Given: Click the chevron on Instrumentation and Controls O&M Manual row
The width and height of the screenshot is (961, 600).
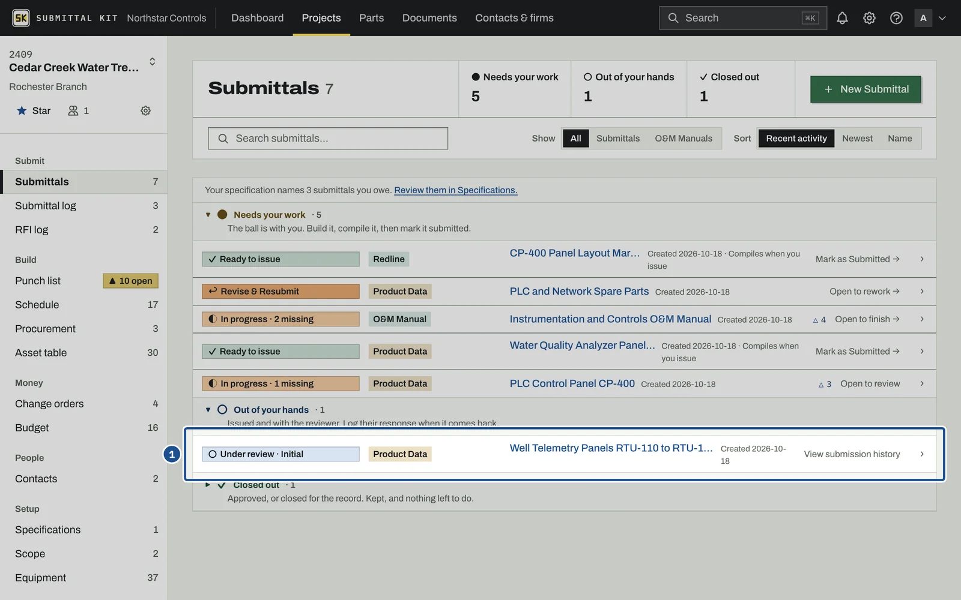Looking at the screenshot, I should point(922,319).
